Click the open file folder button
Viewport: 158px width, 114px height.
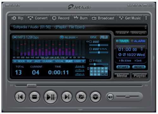[x=81, y=97]
